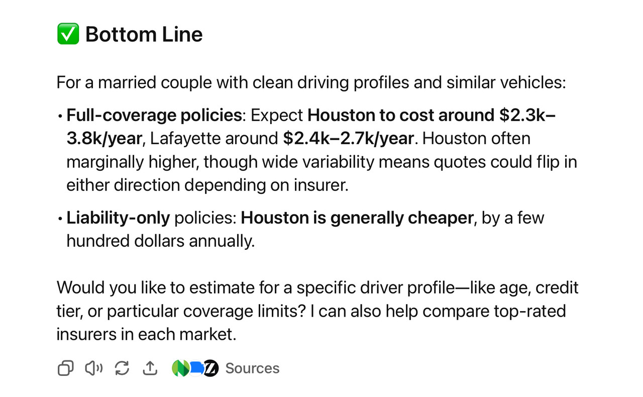Share the response with upload arrow icon
This screenshot has width=643, height=397.
coord(150,368)
